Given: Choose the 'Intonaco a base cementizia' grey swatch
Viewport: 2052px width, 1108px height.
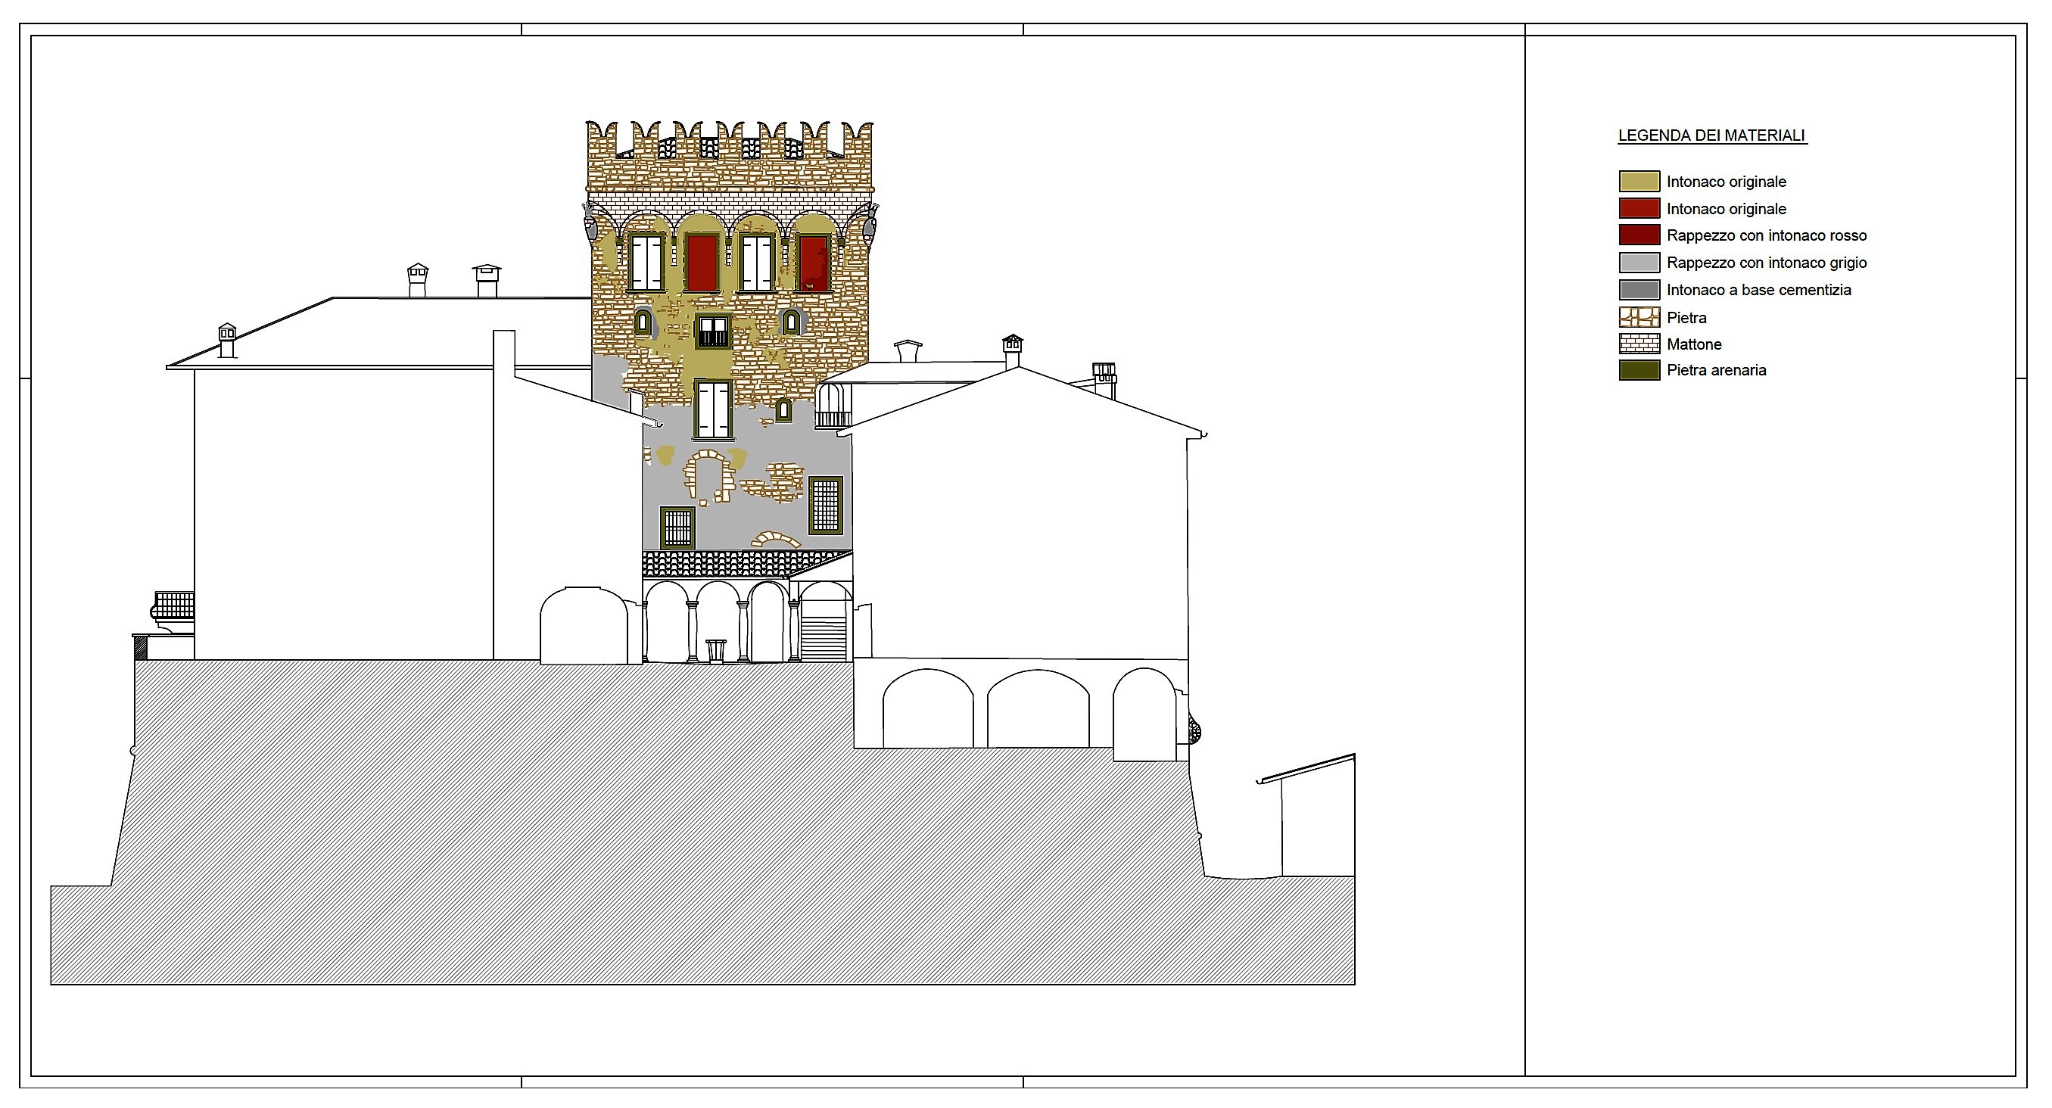Looking at the screenshot, I should [x=1639, y=290].
